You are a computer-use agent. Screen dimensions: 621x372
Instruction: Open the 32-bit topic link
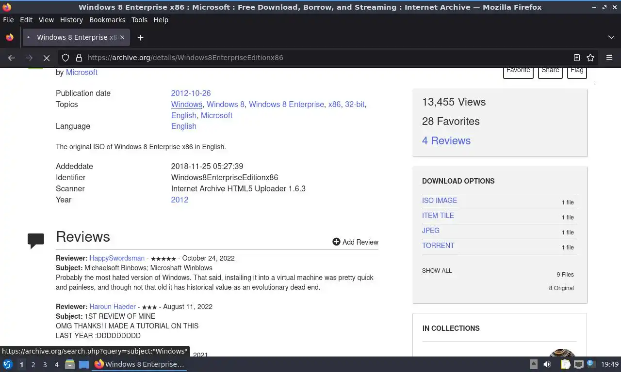355,104
